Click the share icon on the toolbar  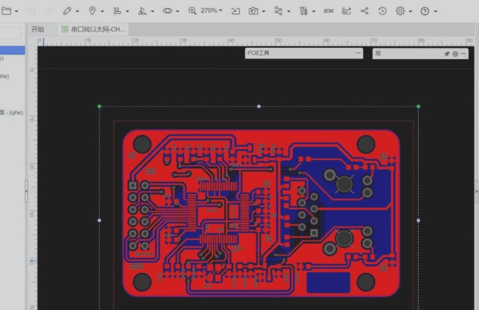(x=364, y=11)
